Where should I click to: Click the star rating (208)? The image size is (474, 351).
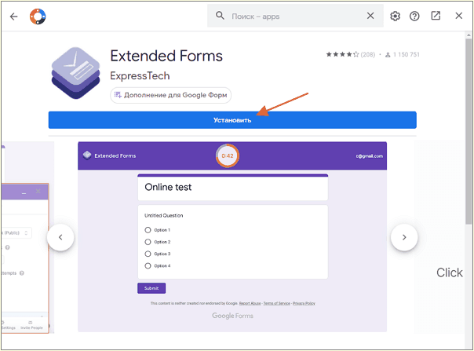click(x=350, y=54)
